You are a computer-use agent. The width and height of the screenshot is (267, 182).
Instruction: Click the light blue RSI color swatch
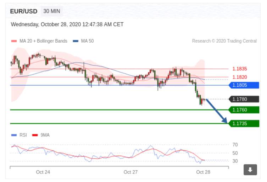(14, 135)
